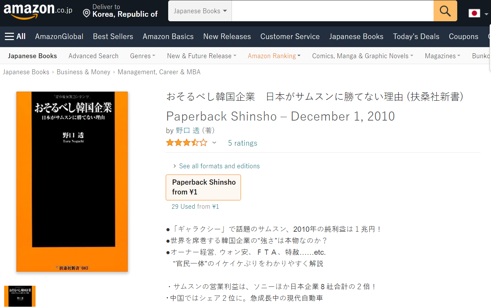Click the orange search magnifier button
This screenshot has height=307, width=491.
[445, 11]
